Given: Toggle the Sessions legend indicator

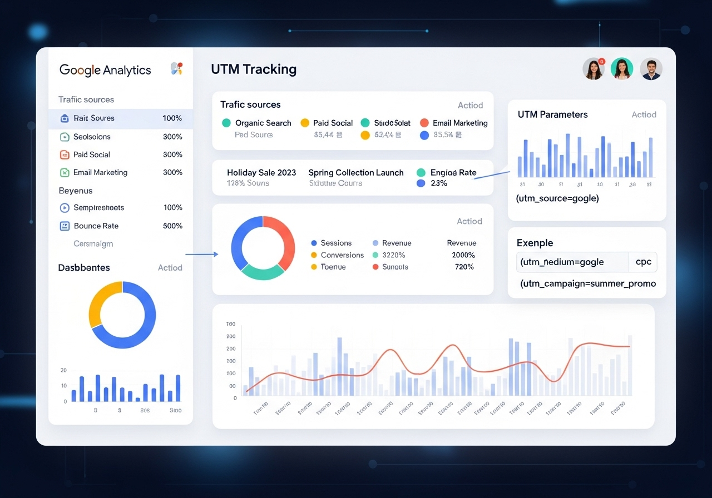Looking at the screenshot, I should click(x=314, y=243).
